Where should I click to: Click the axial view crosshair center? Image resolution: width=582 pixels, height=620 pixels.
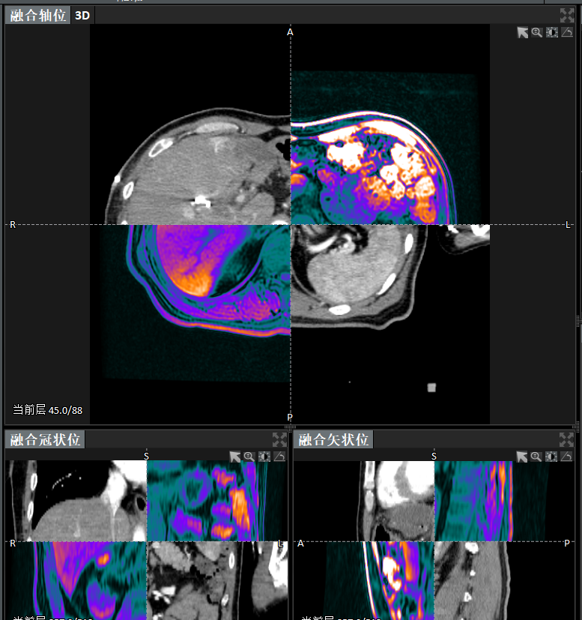(291, 225)
